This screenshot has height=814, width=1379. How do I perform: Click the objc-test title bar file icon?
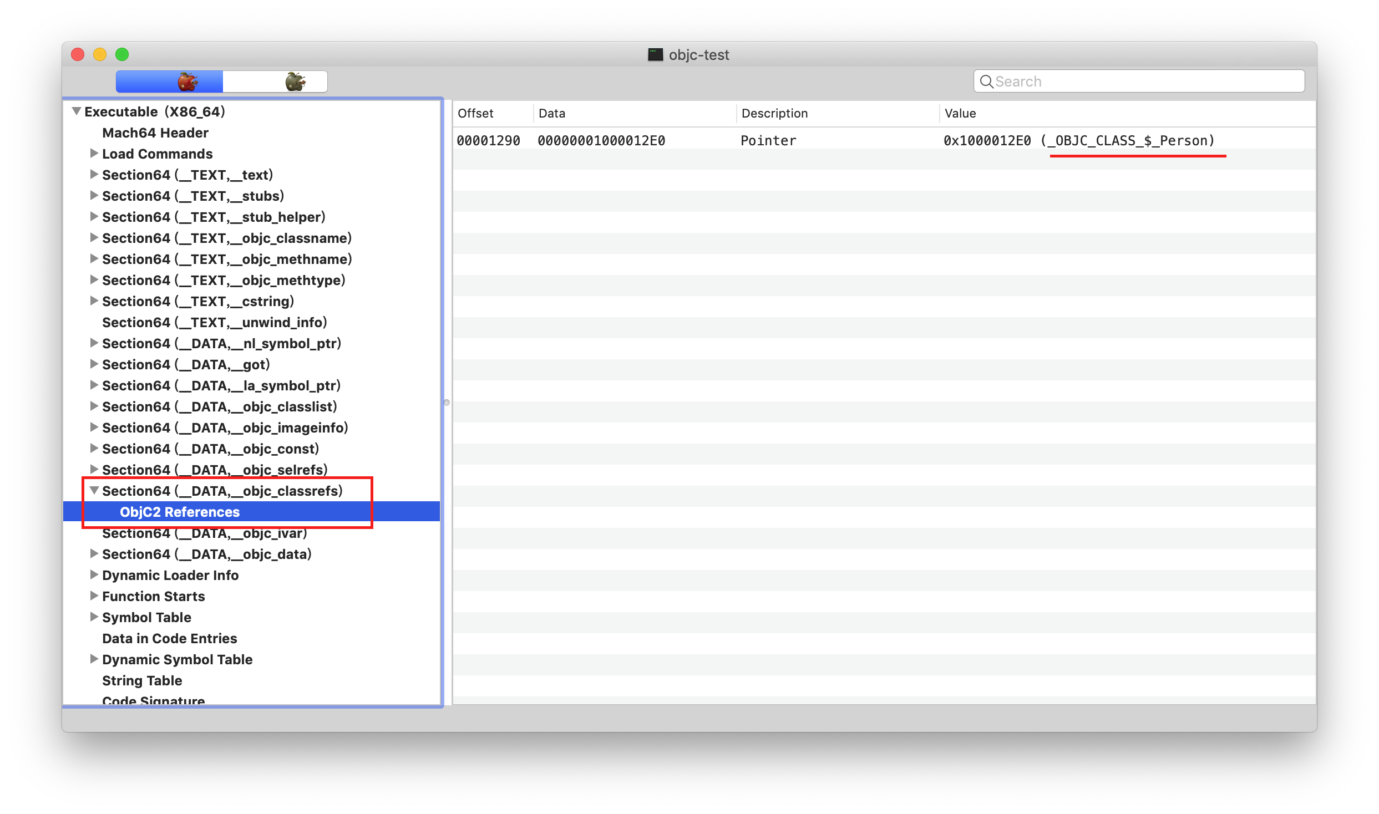point(655,54)
